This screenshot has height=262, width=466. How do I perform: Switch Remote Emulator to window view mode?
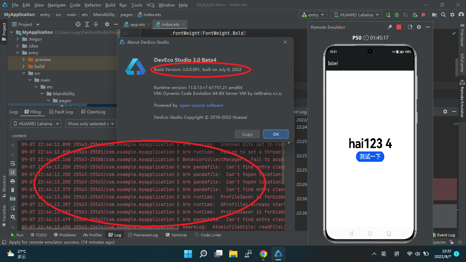410,27
